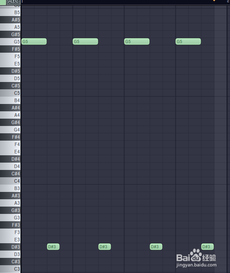230x273 pixels.
Task: Play the A#3 black key
Action: coord(10,196)
